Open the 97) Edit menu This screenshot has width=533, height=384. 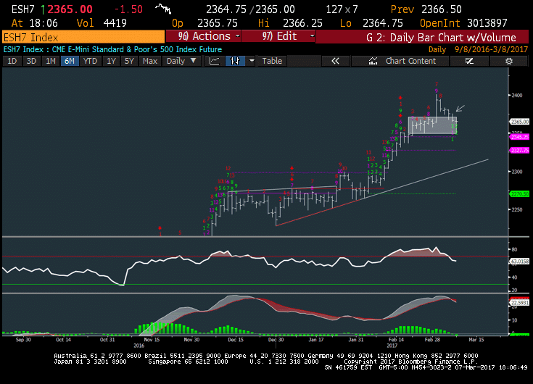[x=278, y=36]
